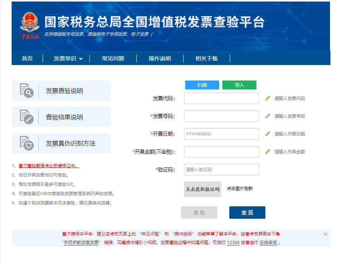Open the 发票查验说明 panel
The width and height of the screenshot is (337, 264).
point(61,91)
